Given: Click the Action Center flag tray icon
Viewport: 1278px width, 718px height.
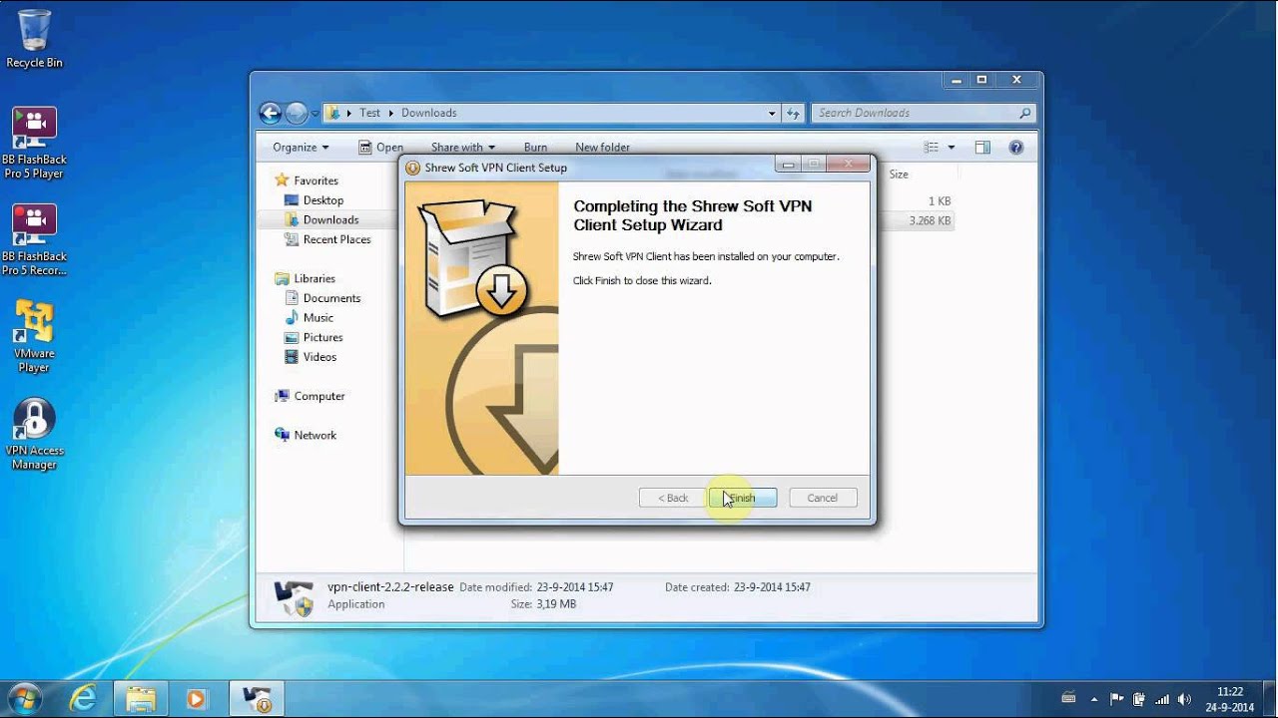Looking at the screenshot, I should point(1117,699).
